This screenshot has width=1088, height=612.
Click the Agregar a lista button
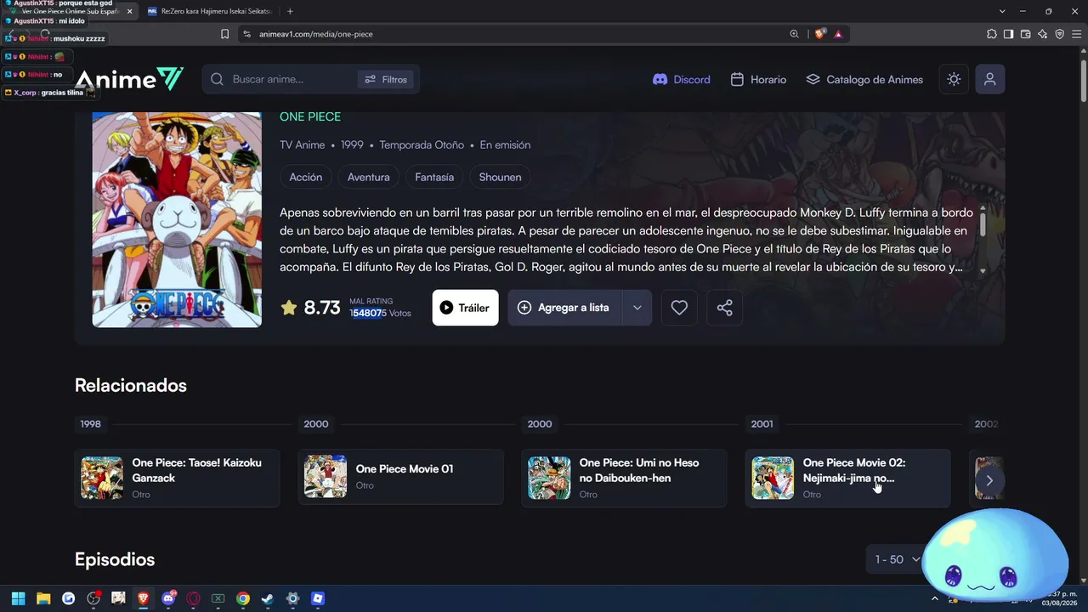tap(564, 308)
